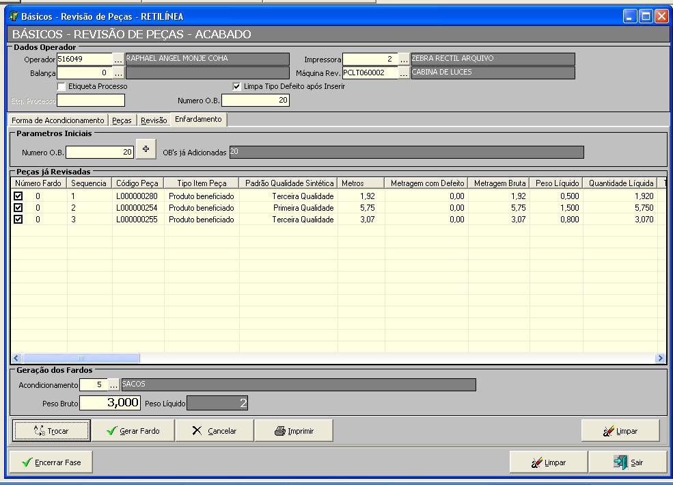The height and width of the screenshot is (485, 673).
Task: Open the Máquina Rev. lookup ellipsis button
Action: 404,73
